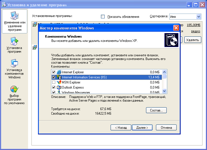Image resolution: width=207 pixels, height=150 pixels.
Task: Click the IIS component icon
Action: click(59, 77)
